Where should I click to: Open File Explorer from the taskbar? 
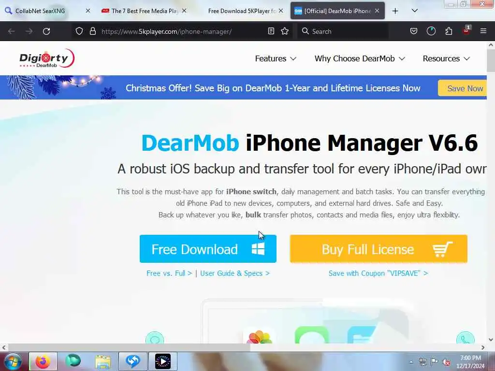pyautogui.click(x=103, y=361)
